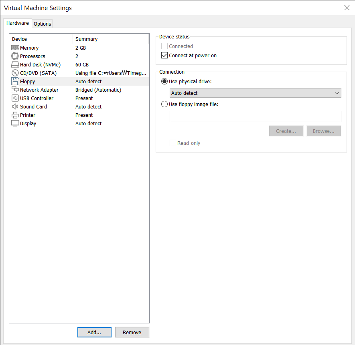
Task: Select the Hard Disk (NVMe) label
Action: (x=40, y=64)
